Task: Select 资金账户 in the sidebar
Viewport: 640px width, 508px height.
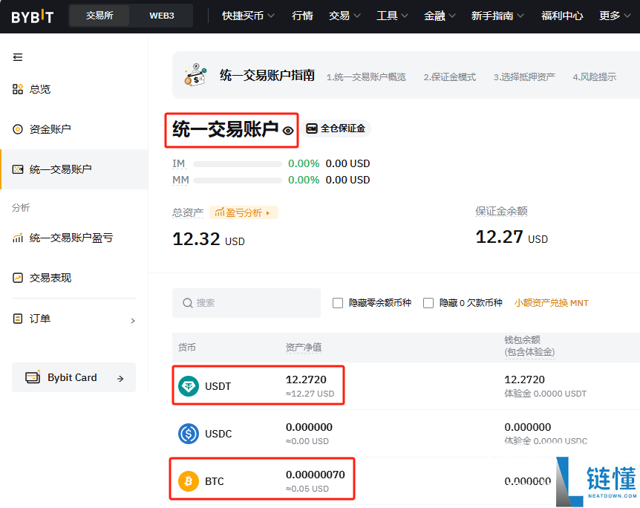Action: coord(74,129)
